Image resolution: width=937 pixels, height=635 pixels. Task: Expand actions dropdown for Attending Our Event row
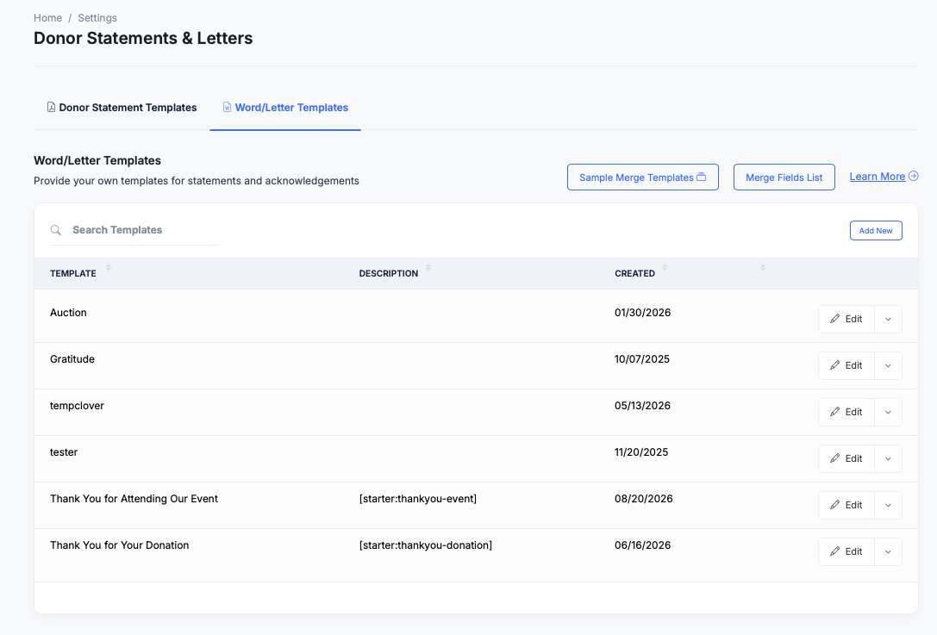pos(888,506)
